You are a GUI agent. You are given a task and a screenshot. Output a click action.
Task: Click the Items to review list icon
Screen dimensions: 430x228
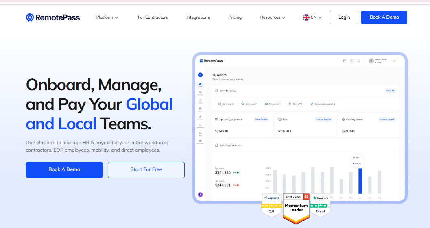click(217, 91)
